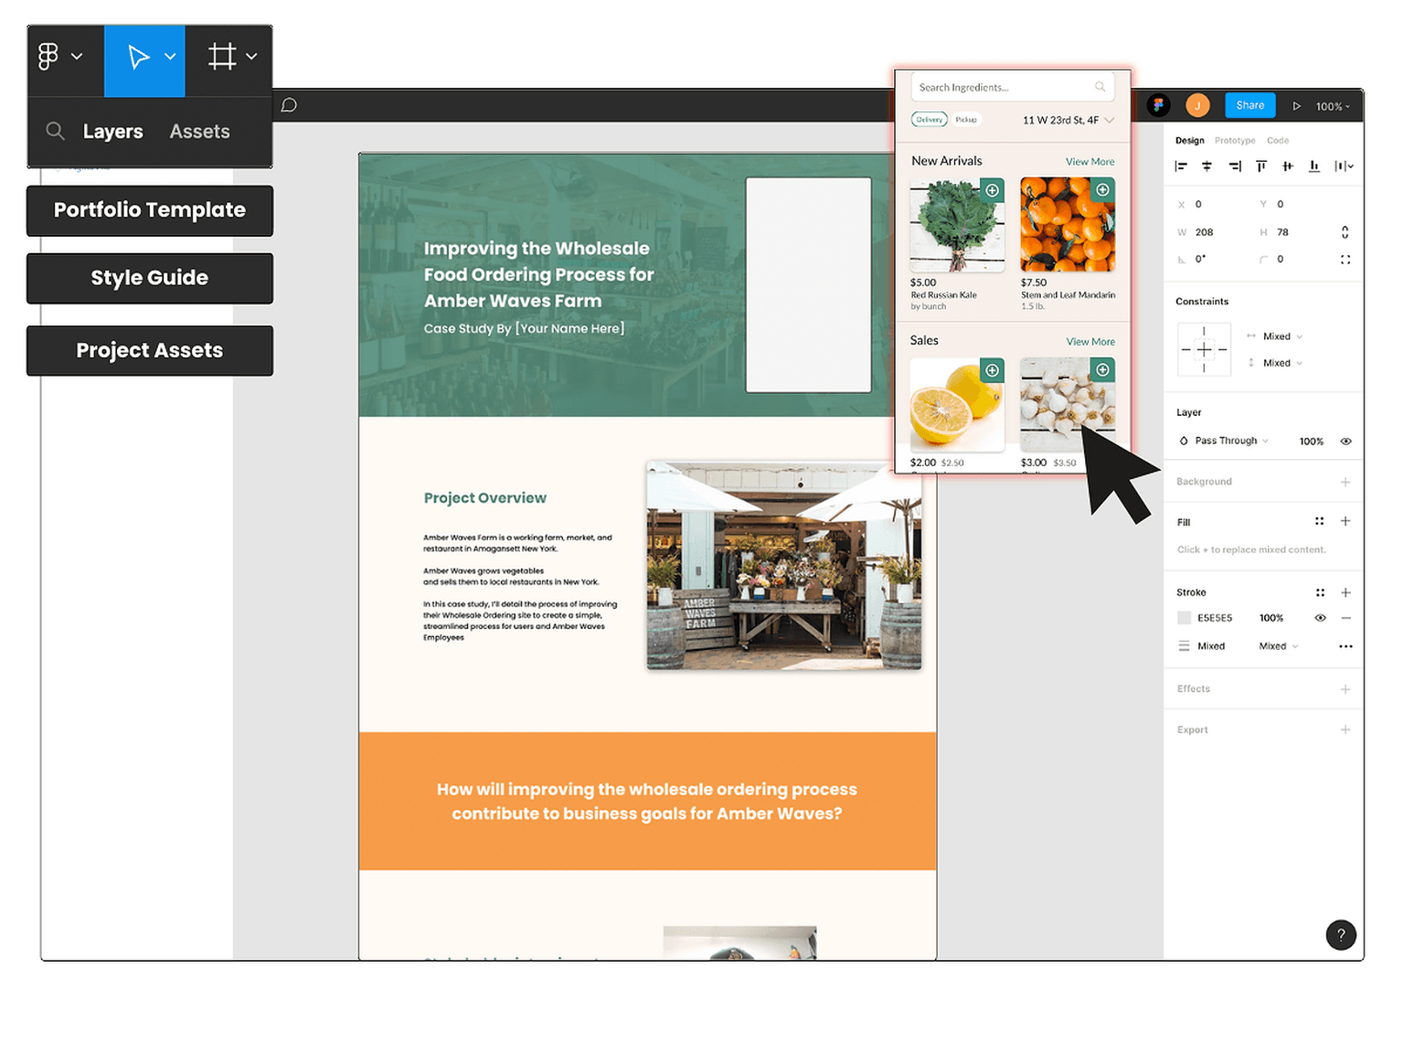Open Fill styles four-dot icon

coord(1319,521)
